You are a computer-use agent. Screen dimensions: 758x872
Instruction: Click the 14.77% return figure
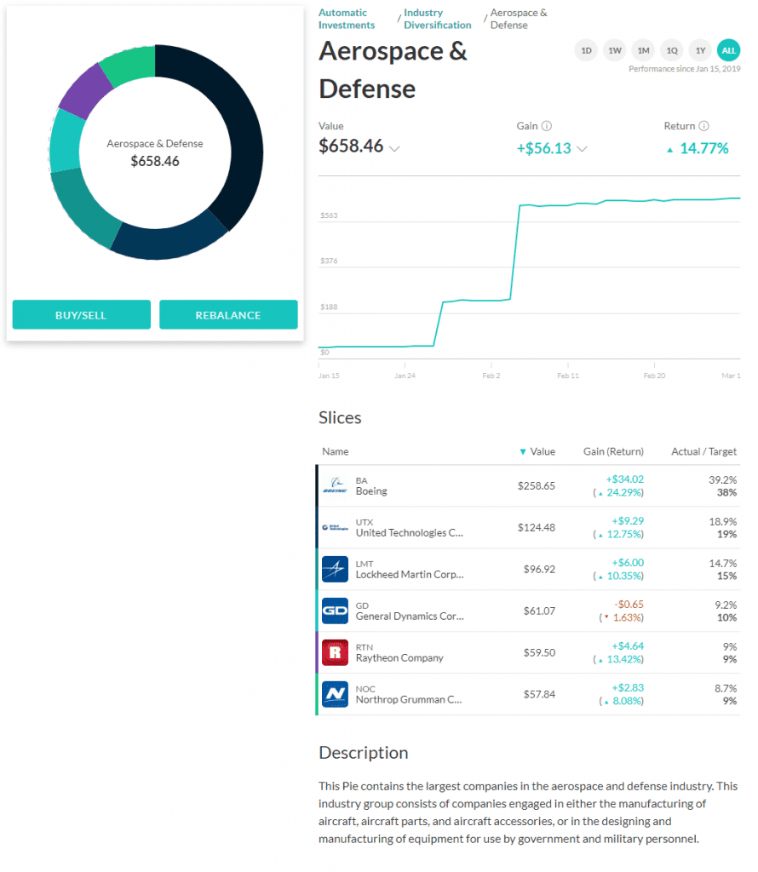(x=704, y=148)
